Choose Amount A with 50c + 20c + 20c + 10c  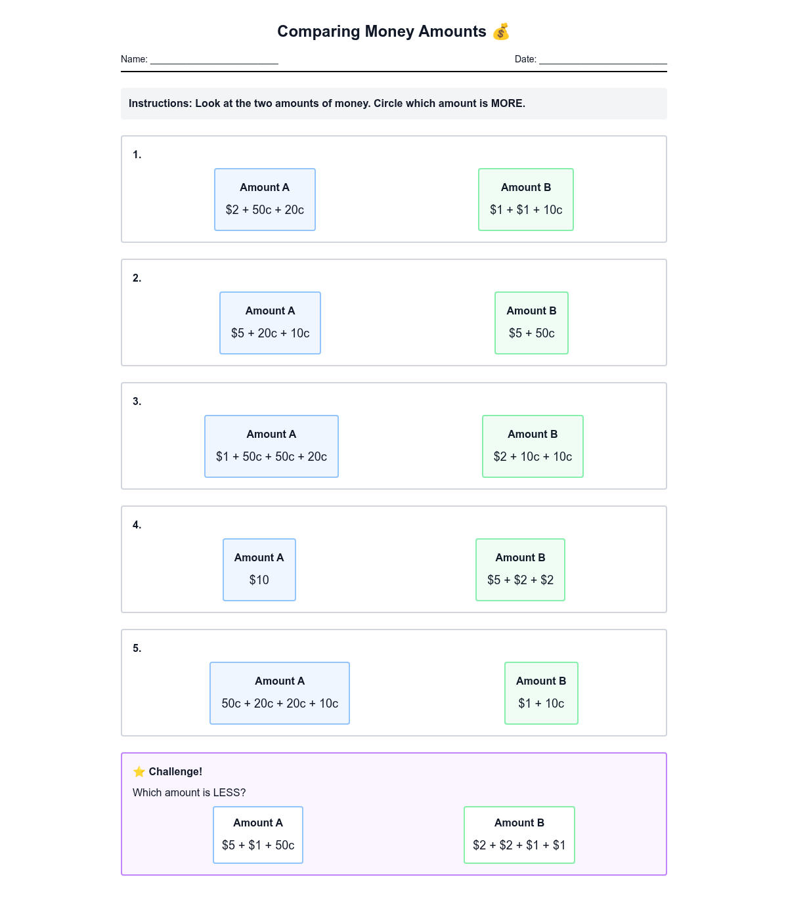click(280, 693)
